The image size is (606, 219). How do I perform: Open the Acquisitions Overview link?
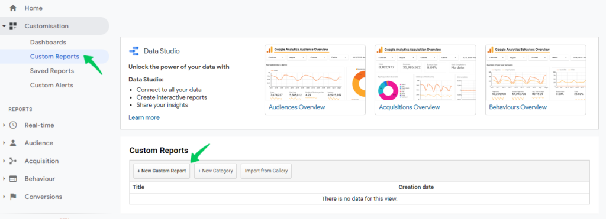(x=410, y=107)
